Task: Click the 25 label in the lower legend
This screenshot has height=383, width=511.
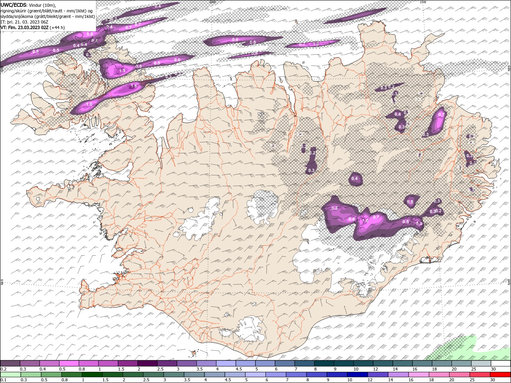Action: point(472,380)
